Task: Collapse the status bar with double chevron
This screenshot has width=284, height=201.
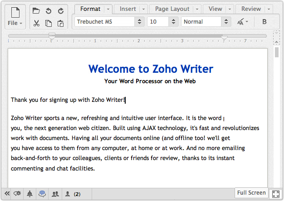Action: (7, 194)
